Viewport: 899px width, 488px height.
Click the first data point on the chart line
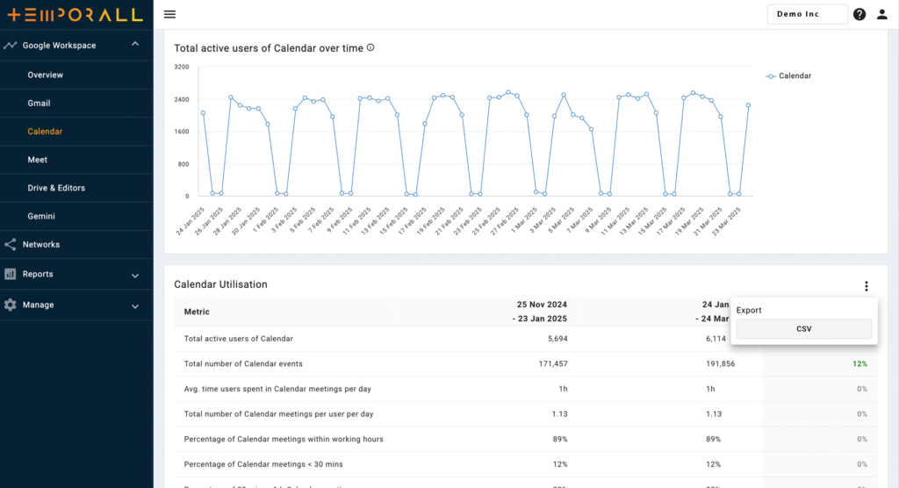tap(203, 113)
